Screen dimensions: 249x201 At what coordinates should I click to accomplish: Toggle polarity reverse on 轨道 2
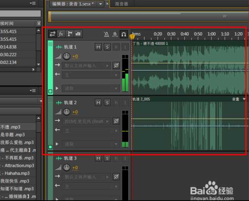click(x=116, y=121)
